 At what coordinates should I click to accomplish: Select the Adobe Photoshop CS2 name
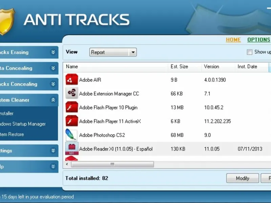tap(102, 135)
